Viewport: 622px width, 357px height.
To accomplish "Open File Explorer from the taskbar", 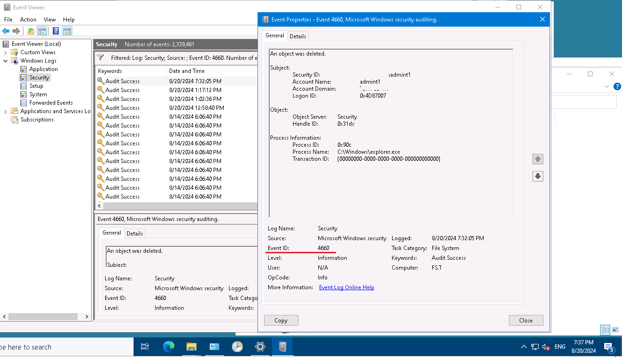I will coord(191,347).
